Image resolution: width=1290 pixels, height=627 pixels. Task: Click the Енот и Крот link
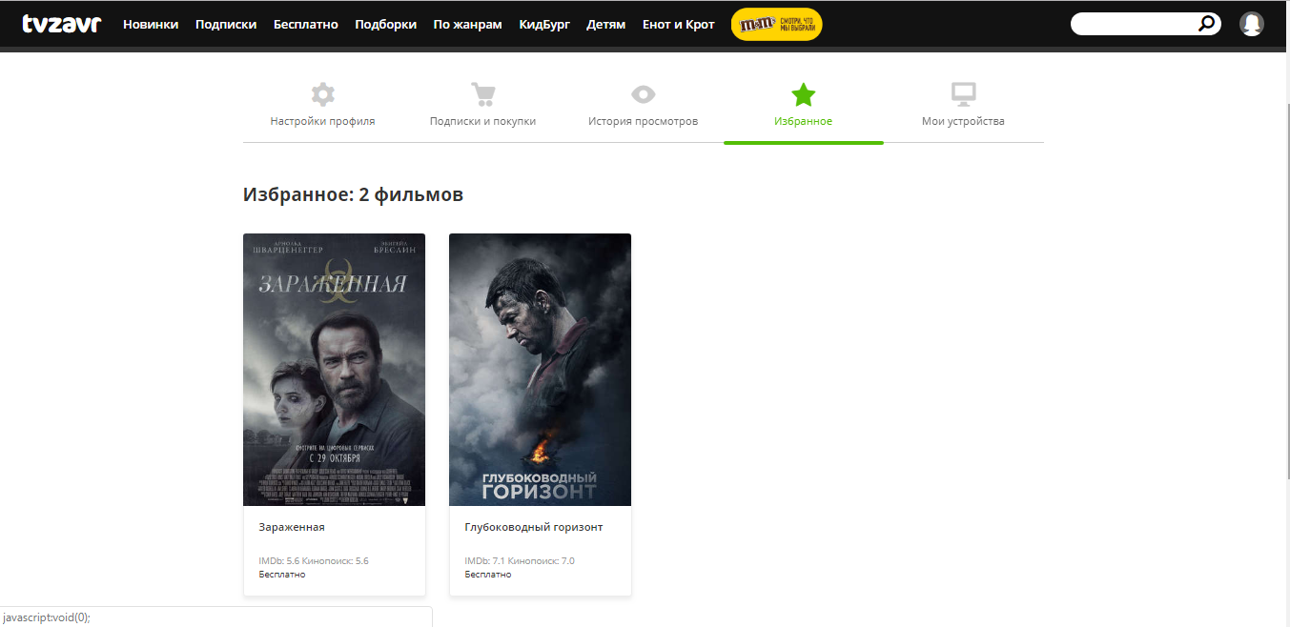[678, 25]
